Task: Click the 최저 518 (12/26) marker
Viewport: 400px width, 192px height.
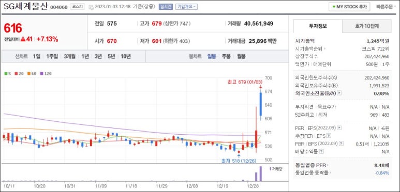Action: (239, 161)
